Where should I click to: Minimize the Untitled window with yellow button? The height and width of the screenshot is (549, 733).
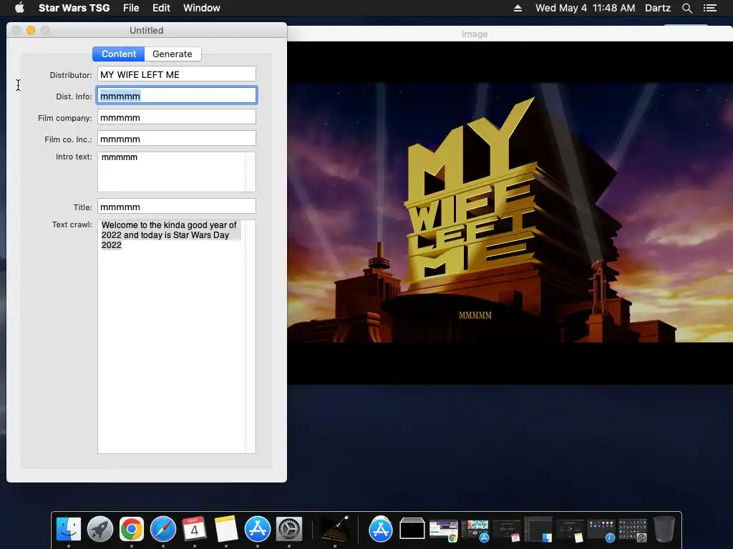(31, 30)
